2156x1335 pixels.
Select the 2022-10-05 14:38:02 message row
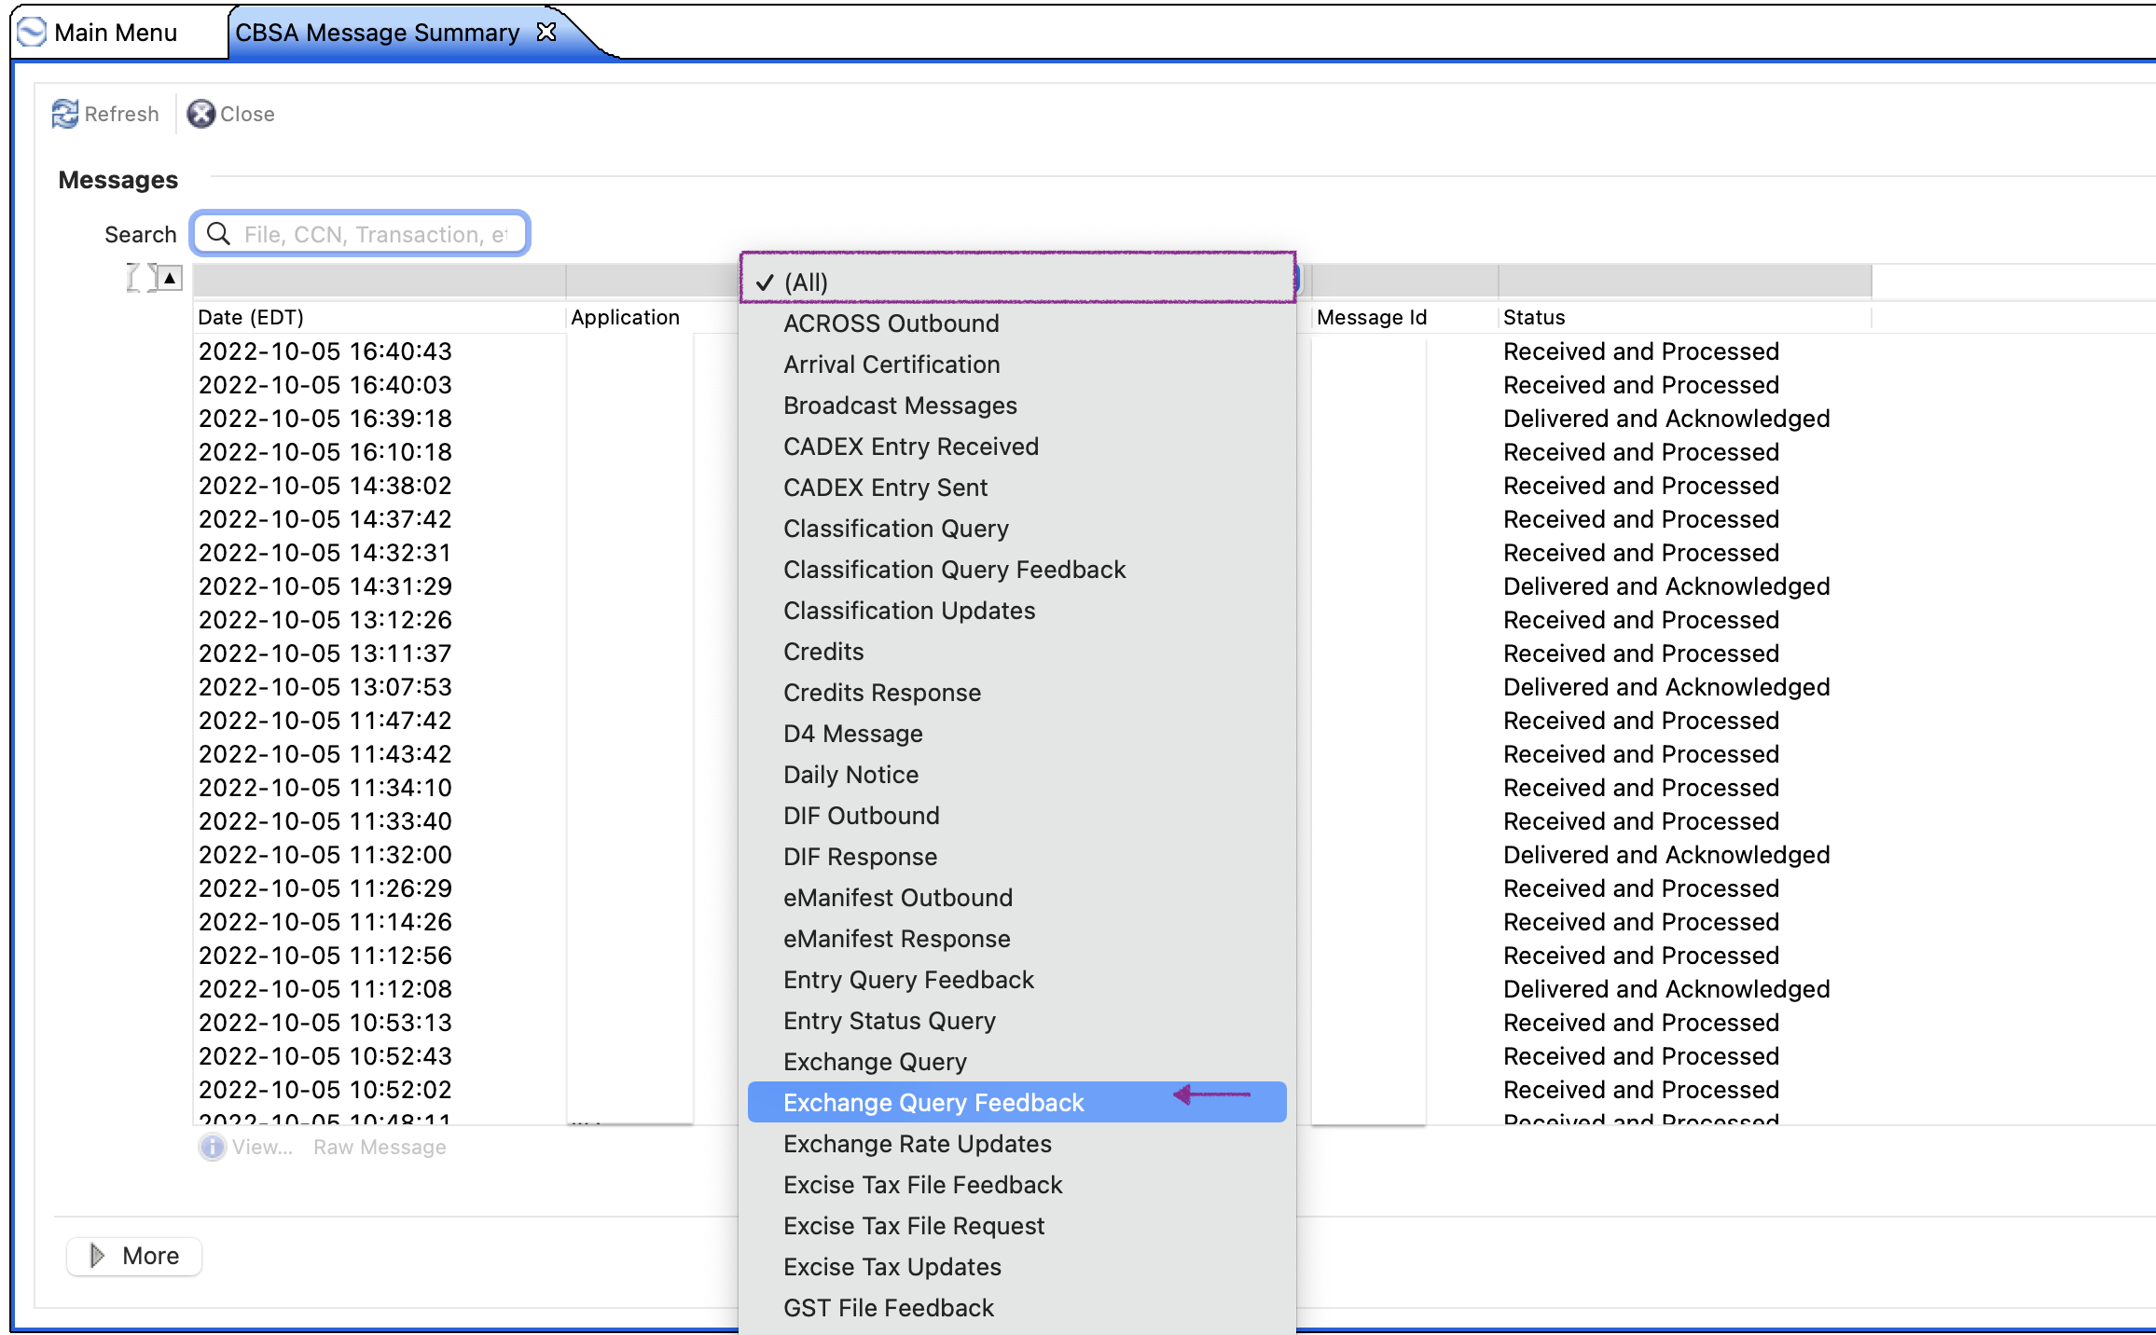click(x=325, y=486)
